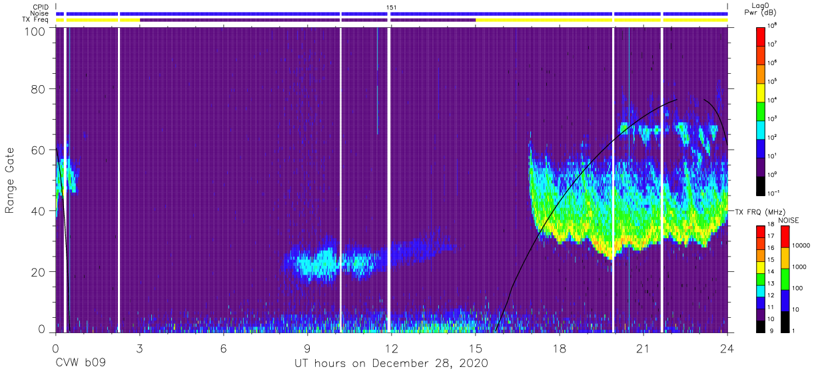Click the Range Gate axis label
Image resolution: width=818 pixels, height=377 pixels.
coord(10,181)
